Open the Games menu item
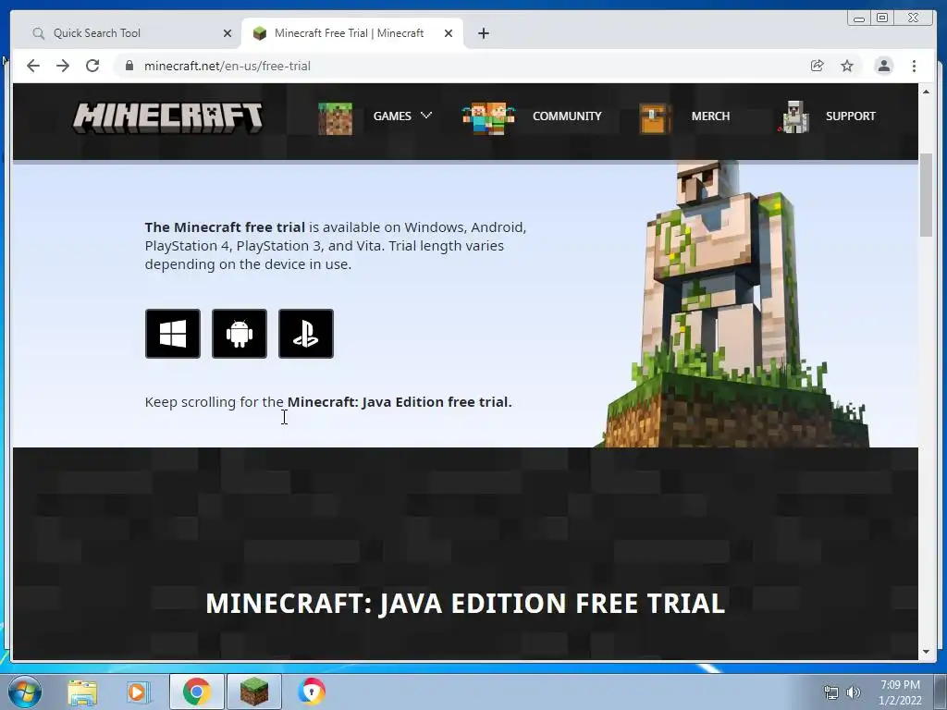 coord(392,116)
